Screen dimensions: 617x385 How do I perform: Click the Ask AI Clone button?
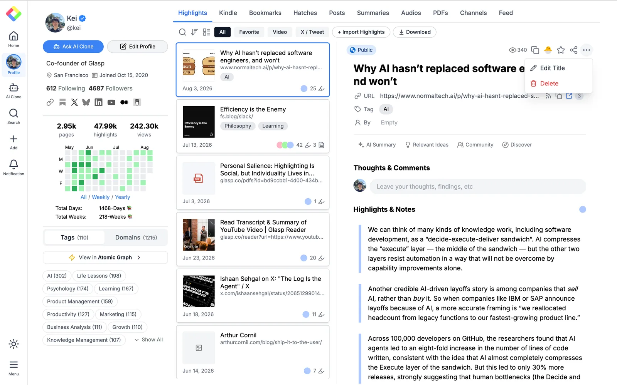coord(73,47)
